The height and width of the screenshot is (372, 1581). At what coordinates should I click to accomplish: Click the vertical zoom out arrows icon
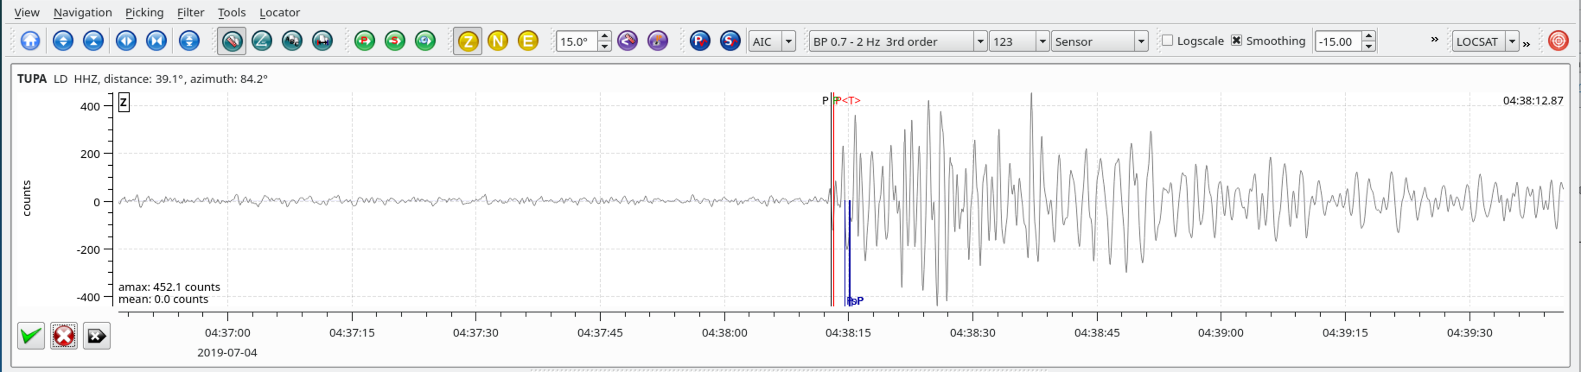click(93, 41)
